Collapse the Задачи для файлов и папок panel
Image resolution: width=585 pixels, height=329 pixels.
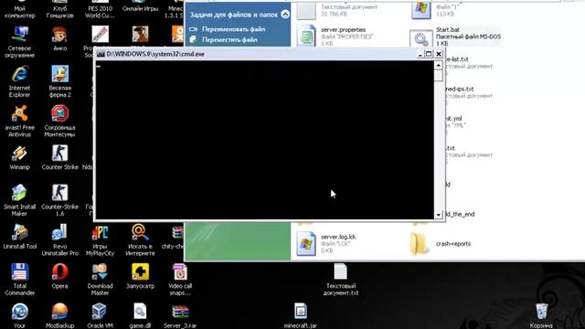coord(285,15)
